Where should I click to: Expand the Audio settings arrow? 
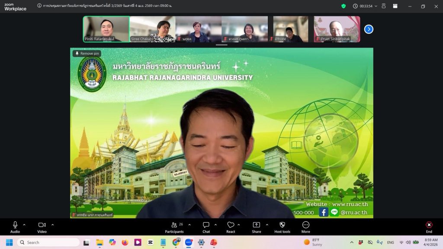point(24,225)
